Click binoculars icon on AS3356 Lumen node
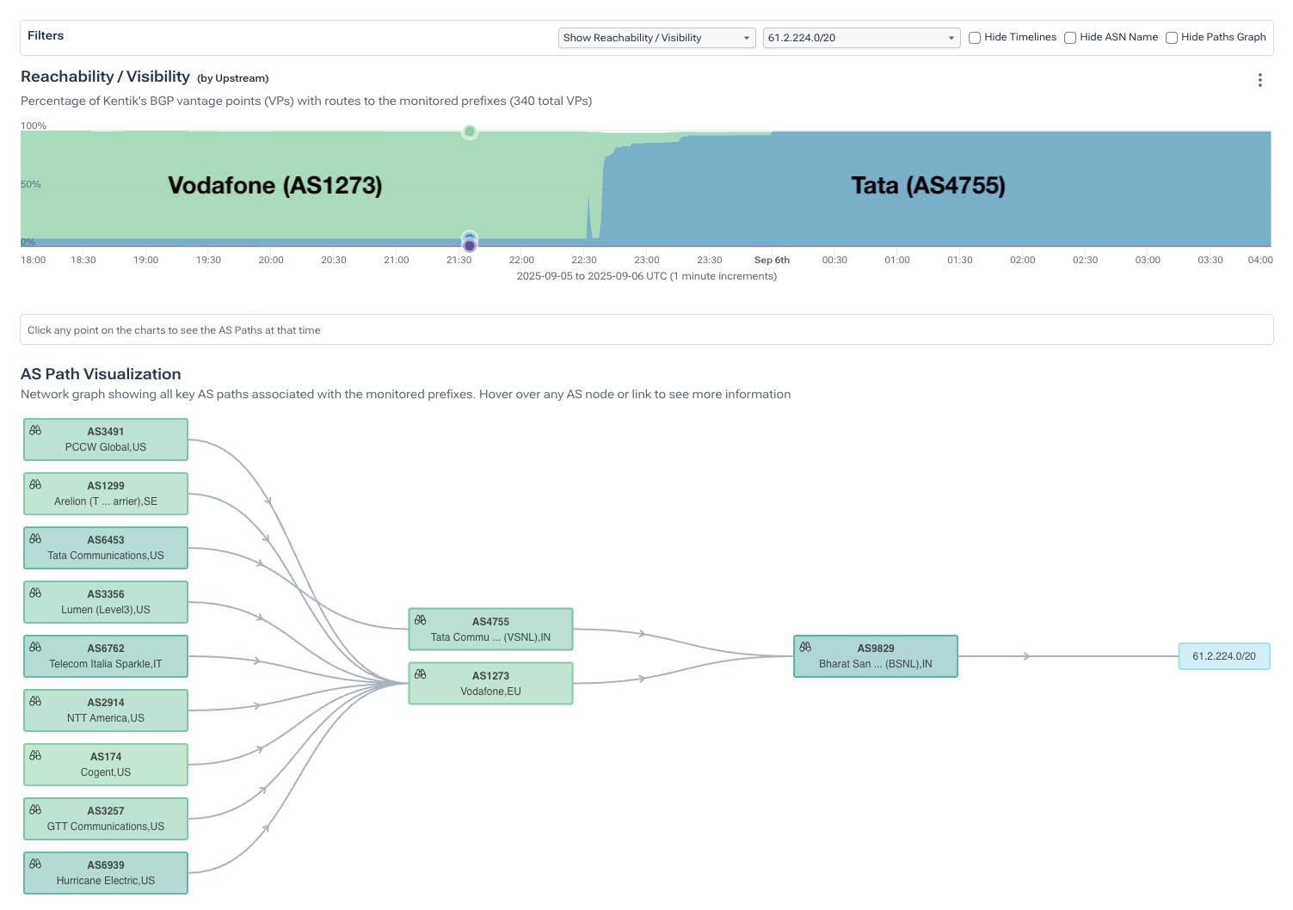The width and height of the screenshot is (1293, 910). (x=35, y=593)
